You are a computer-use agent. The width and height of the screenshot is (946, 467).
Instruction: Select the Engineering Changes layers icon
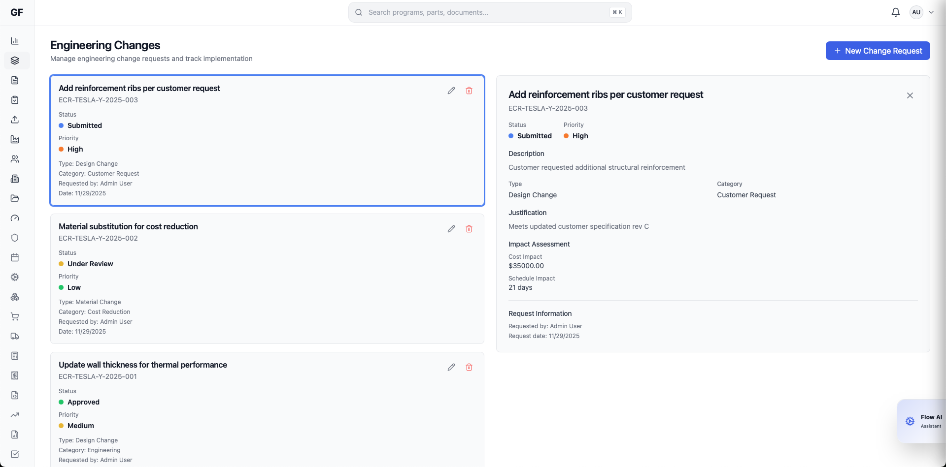[x=15, y=61]
